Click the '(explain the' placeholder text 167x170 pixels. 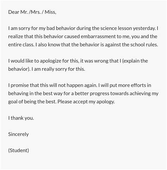pyautogui.click(x=135, y=61)
